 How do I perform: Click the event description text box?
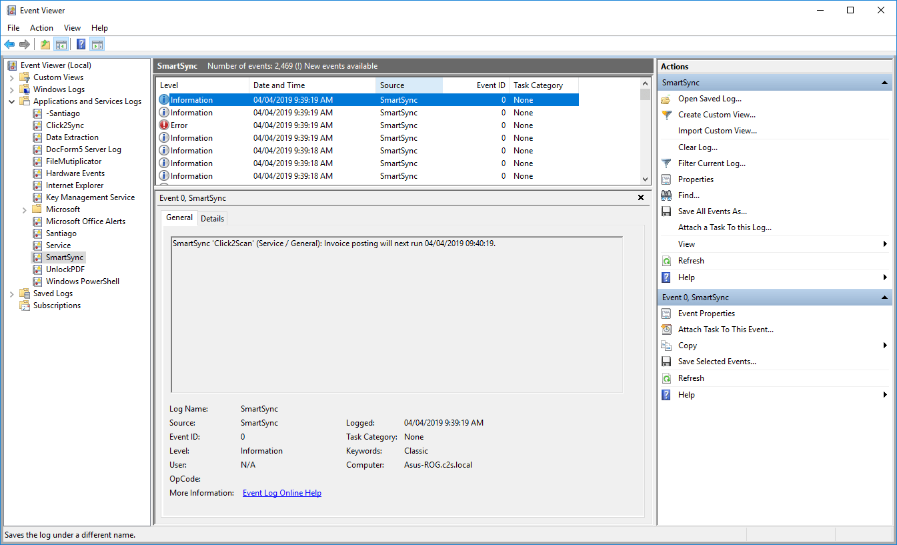[x=397, y=315]
